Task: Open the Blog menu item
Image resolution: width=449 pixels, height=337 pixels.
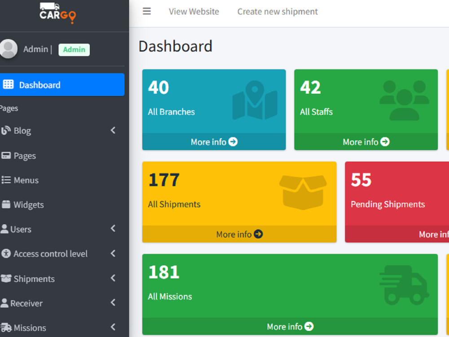Action: coord(22,131)
